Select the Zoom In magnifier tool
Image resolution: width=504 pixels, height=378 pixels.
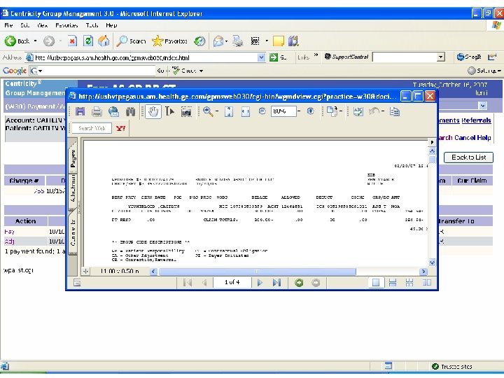[208, 111]
